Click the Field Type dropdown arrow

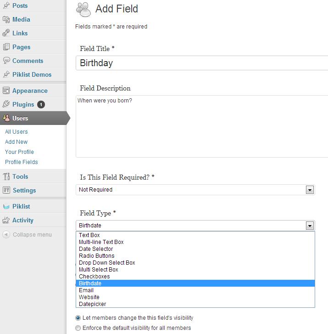tap(310, 226)
